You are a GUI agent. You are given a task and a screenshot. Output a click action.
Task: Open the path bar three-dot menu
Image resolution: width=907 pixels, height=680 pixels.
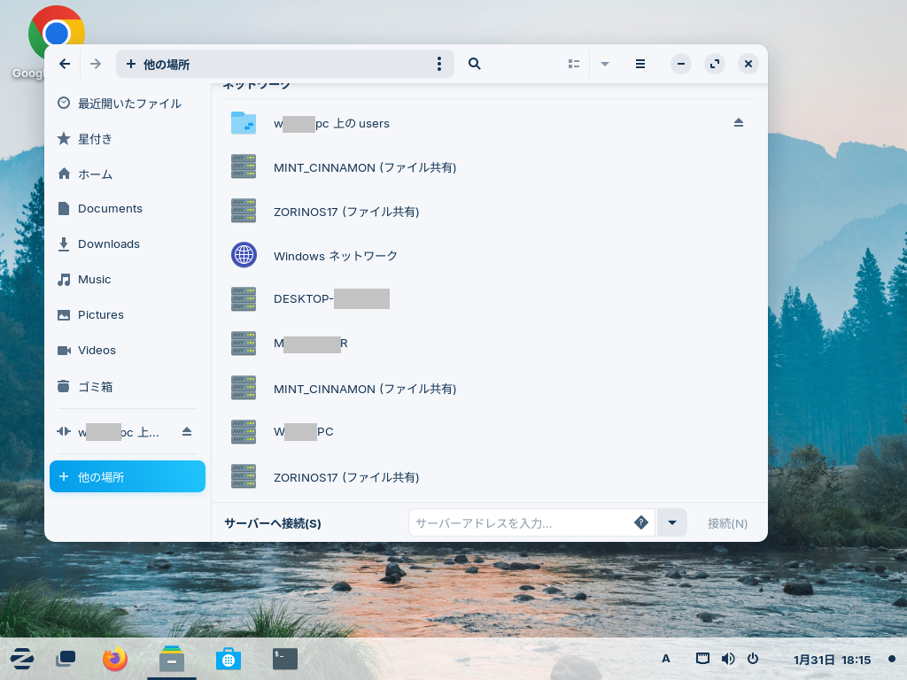[439, 64]
